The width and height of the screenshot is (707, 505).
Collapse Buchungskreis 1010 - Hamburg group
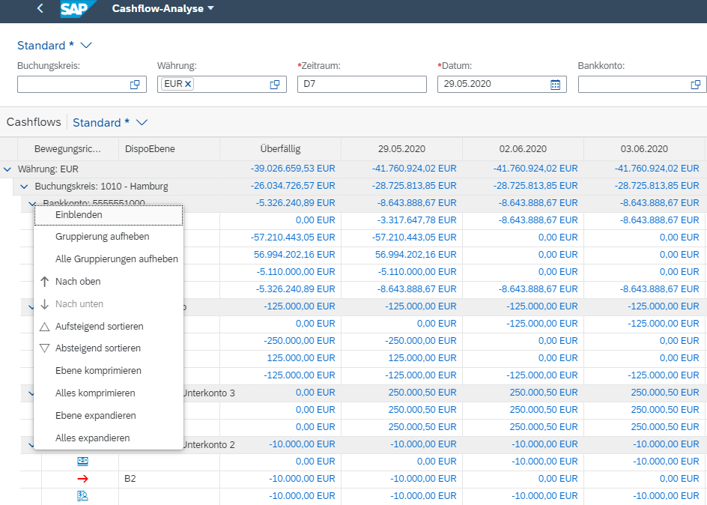click(24, 187)
